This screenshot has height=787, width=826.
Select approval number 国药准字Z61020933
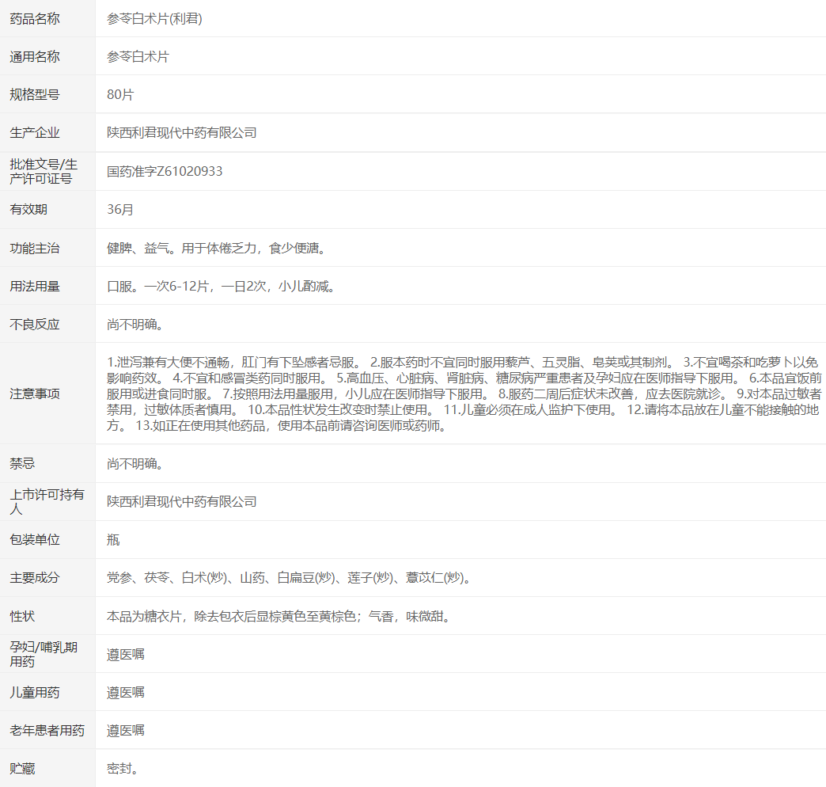click(165, 171)
